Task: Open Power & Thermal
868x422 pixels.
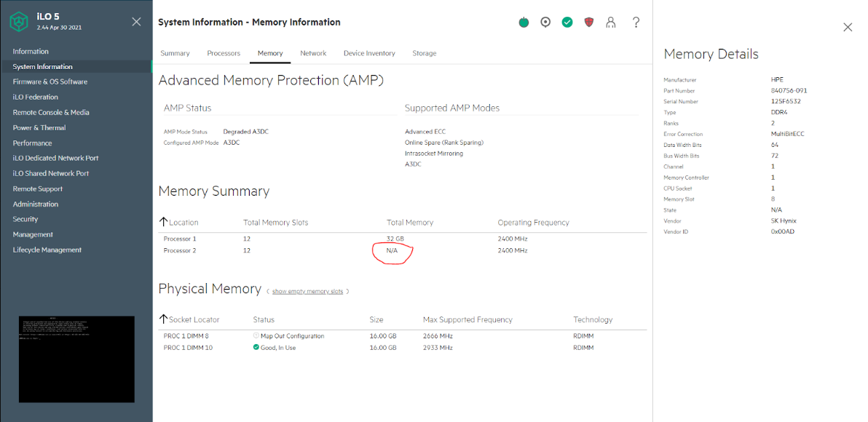Action: point(39,128)
